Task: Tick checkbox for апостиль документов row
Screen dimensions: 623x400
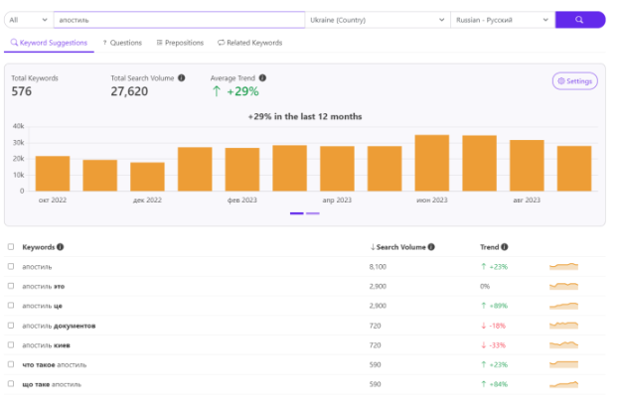Action: (11, 326)
